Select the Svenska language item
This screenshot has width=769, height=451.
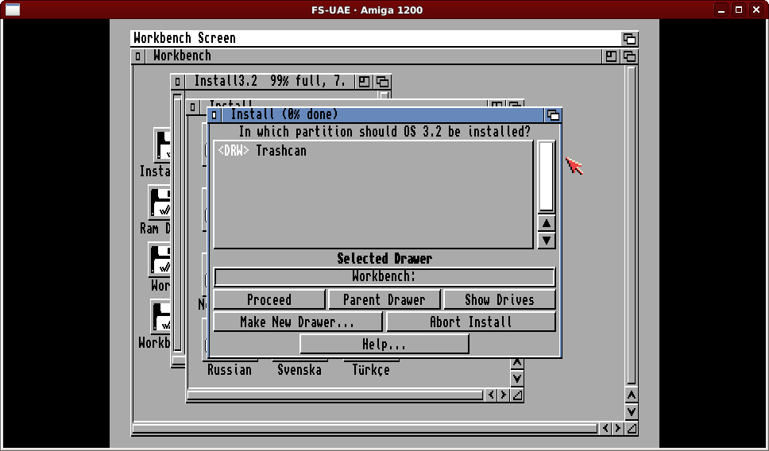tap(299, 370)
